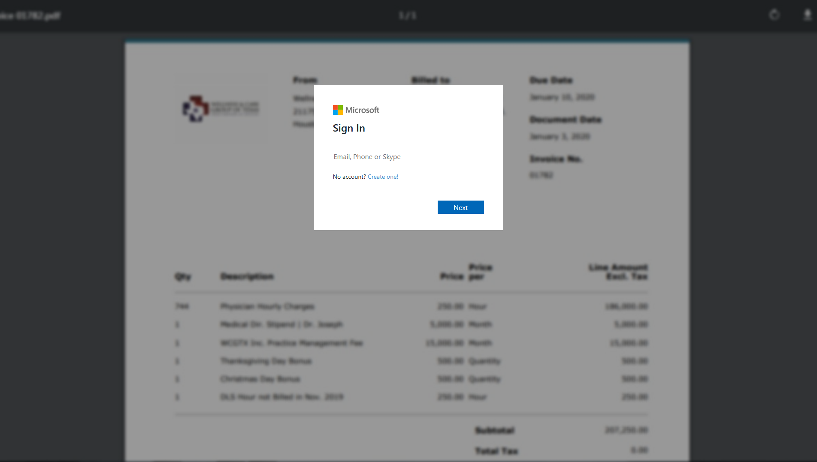Click the Next button
The width and height of the screenshot is (817, 462).
(460, 207)
